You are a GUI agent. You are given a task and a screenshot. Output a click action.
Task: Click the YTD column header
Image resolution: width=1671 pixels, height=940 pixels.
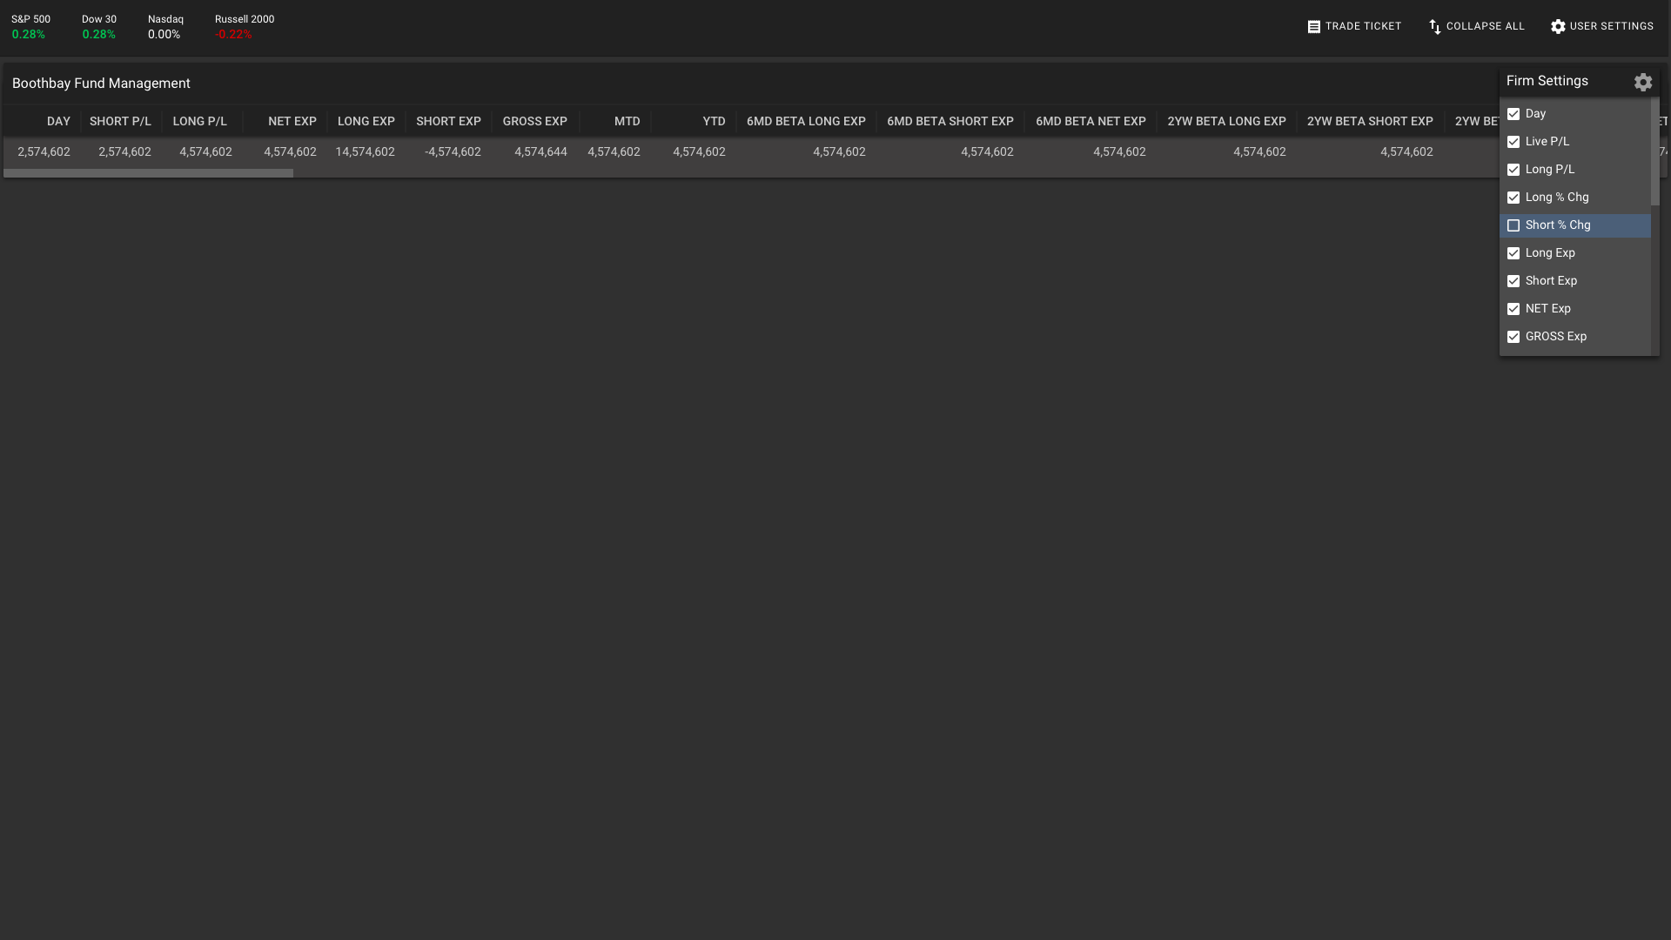point(714,122)
